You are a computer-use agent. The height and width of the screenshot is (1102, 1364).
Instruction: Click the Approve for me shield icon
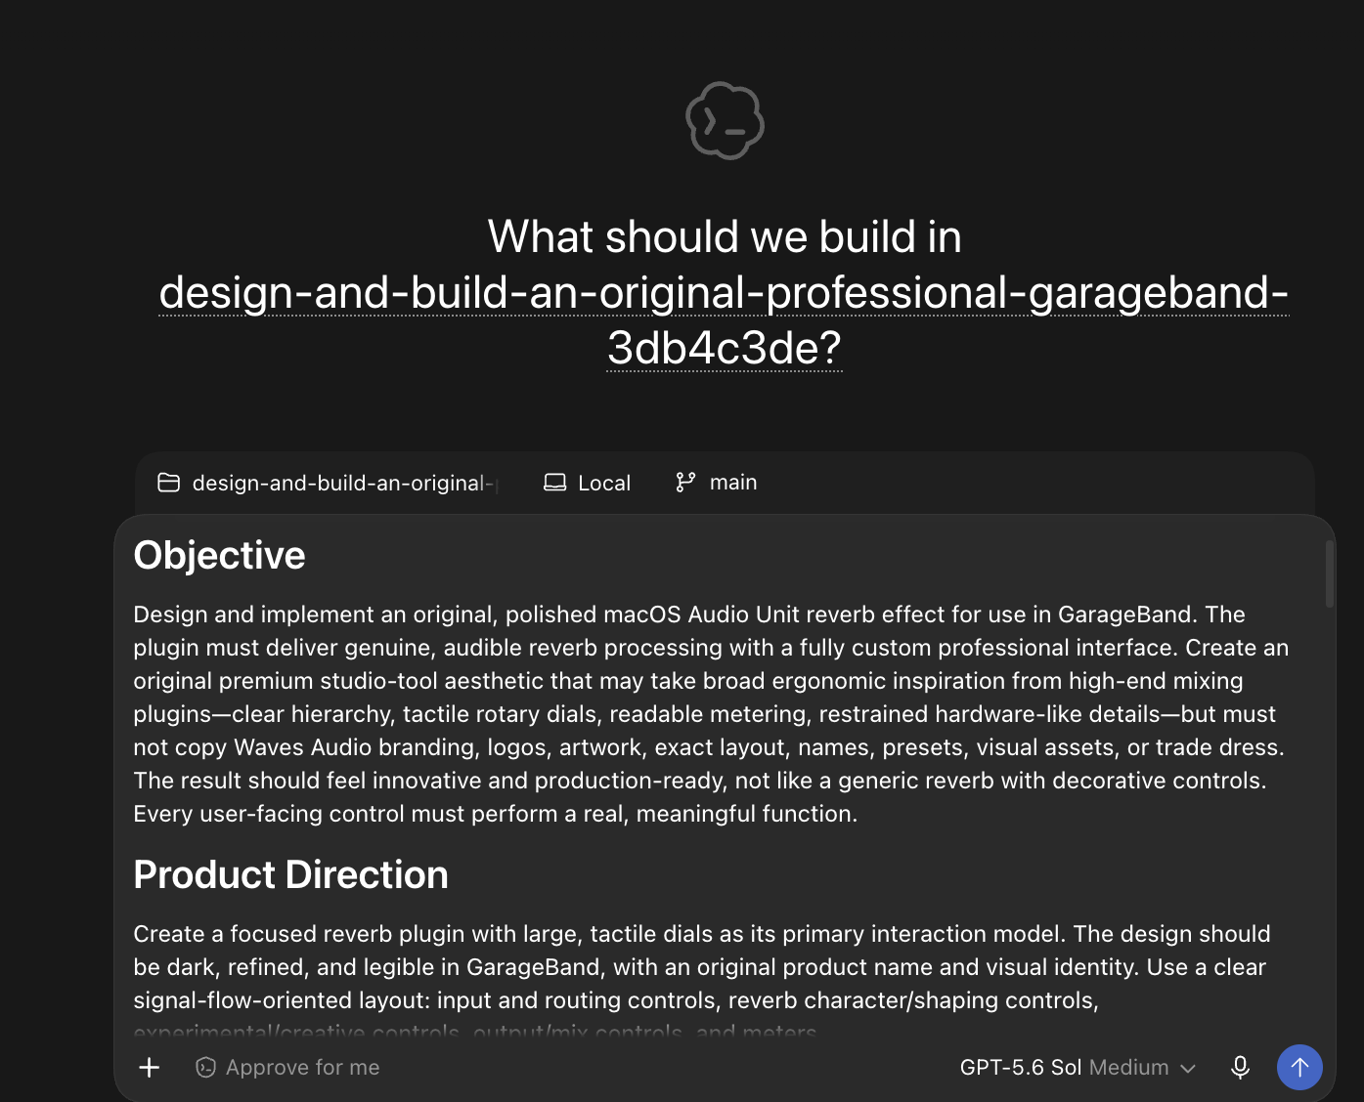(x=205, y=1067)
